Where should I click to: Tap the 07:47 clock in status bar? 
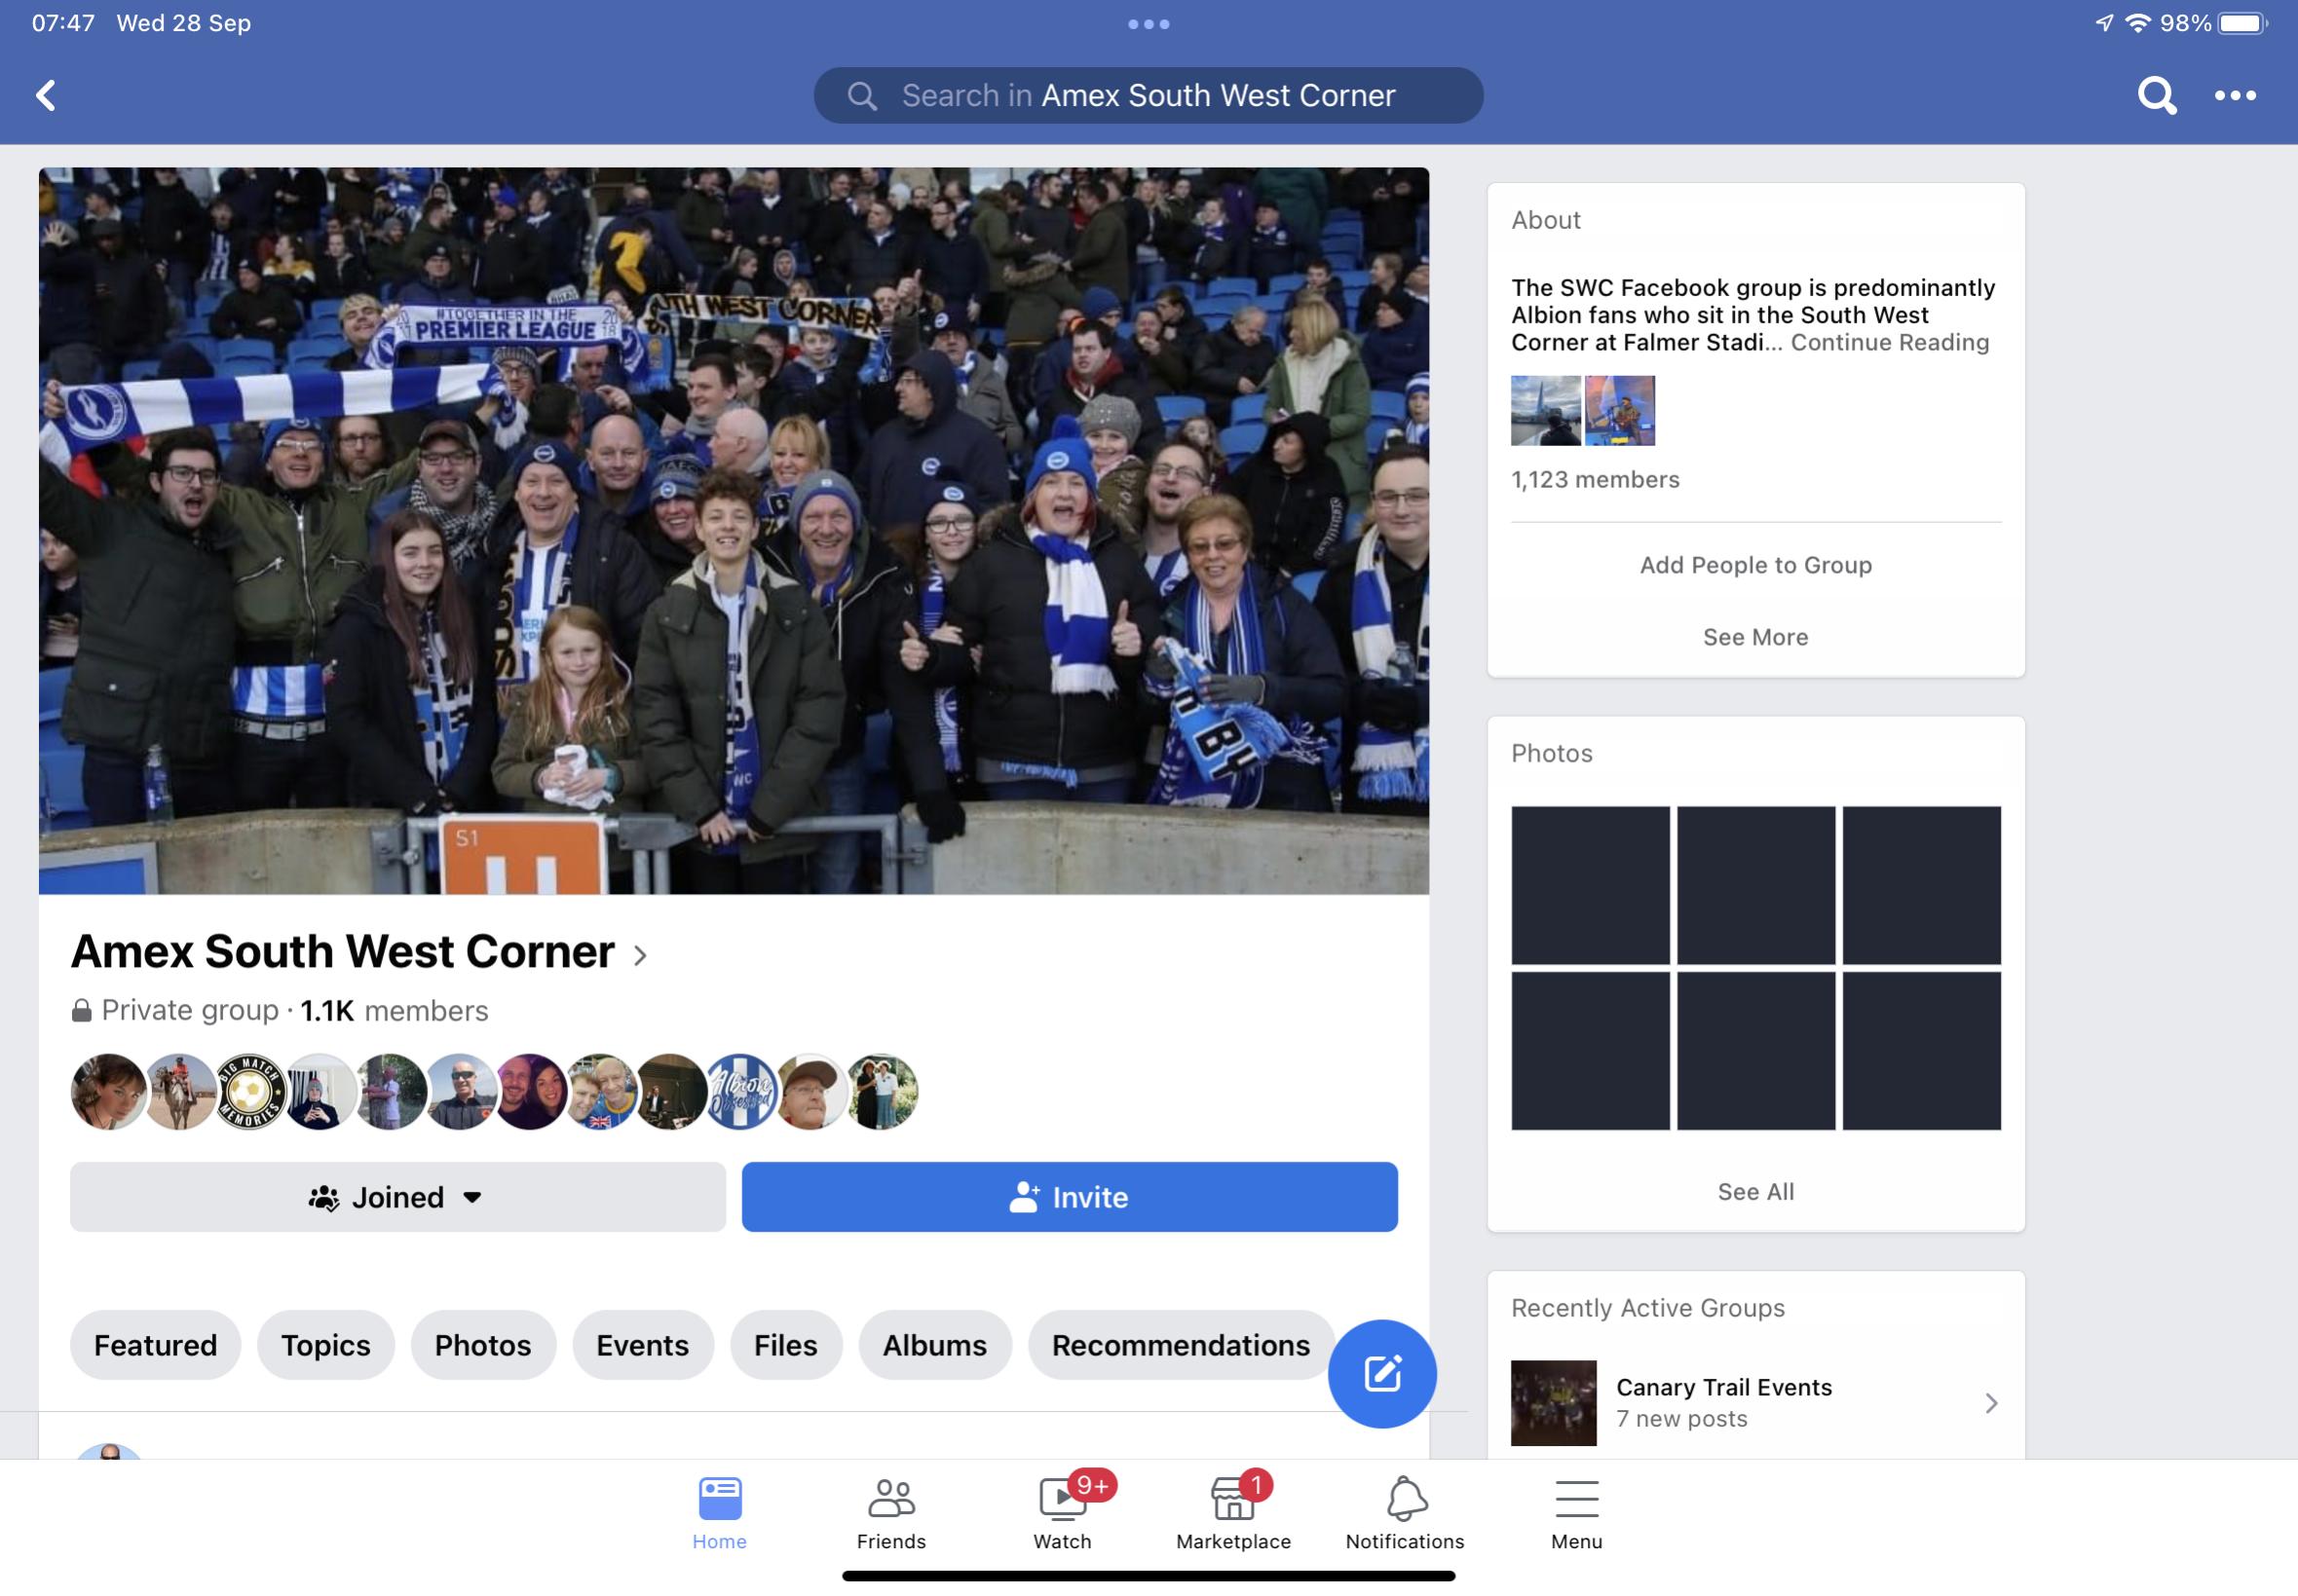[x=63, y=23]
